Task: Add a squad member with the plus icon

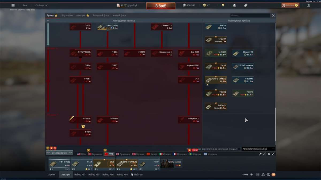Action: click(x=251, y=175)
